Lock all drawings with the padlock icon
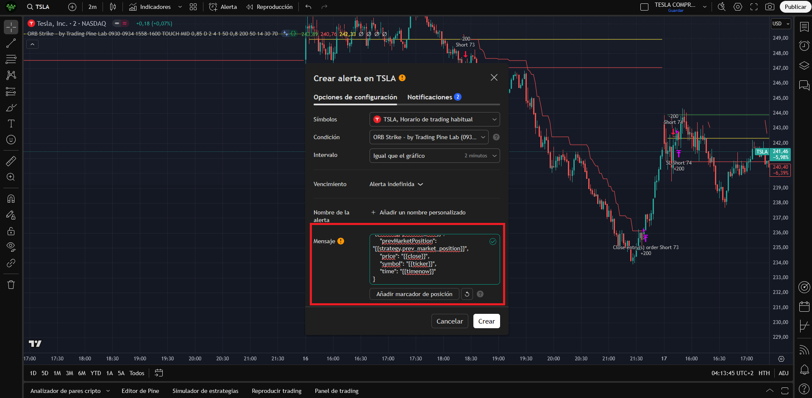 (x=11, y=231)
